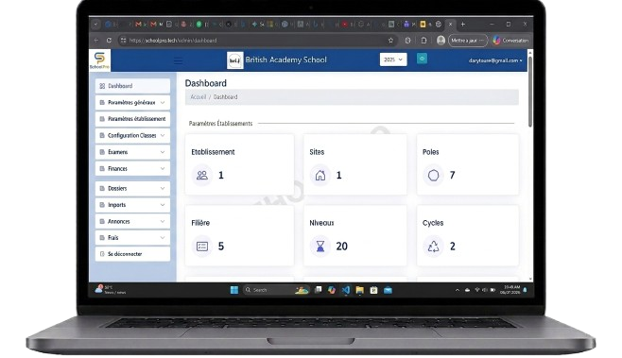Viewport: 622px width, 358px height.
Task: Click the Etablissement people icon
Action: point(202,176)
